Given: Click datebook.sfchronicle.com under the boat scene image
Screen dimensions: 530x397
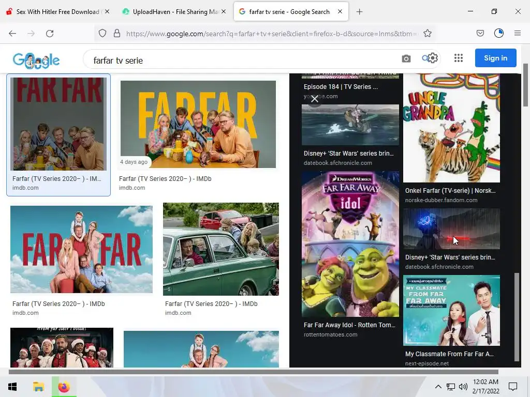Looking at the screenshot, I should pos(337,163).
